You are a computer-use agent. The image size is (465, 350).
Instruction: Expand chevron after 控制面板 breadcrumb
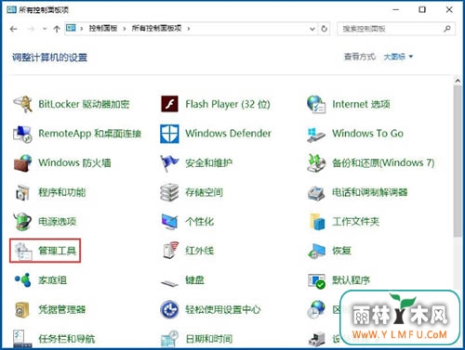[125, 29]
